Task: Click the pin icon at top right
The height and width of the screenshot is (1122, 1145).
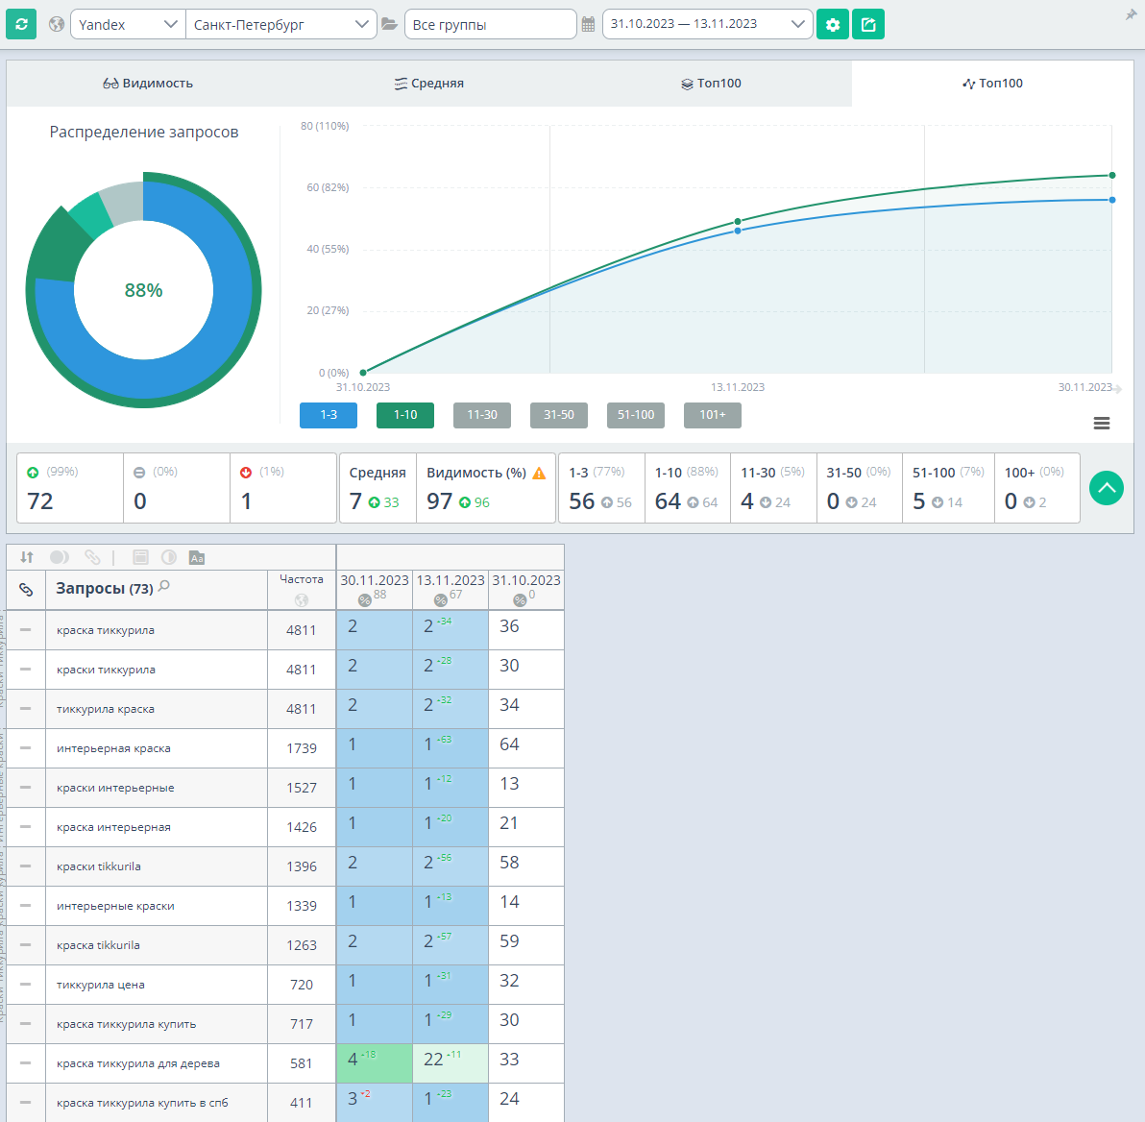Action: pyautogui.click(x=1132, y=14)
